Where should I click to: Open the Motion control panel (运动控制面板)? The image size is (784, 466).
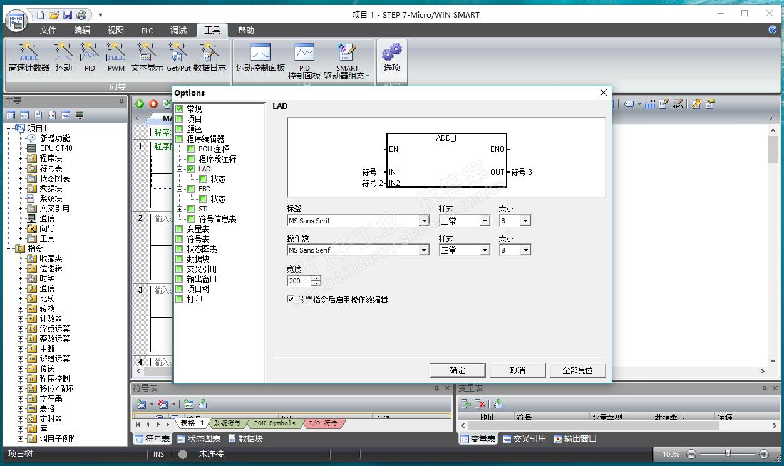coord(260,58)
